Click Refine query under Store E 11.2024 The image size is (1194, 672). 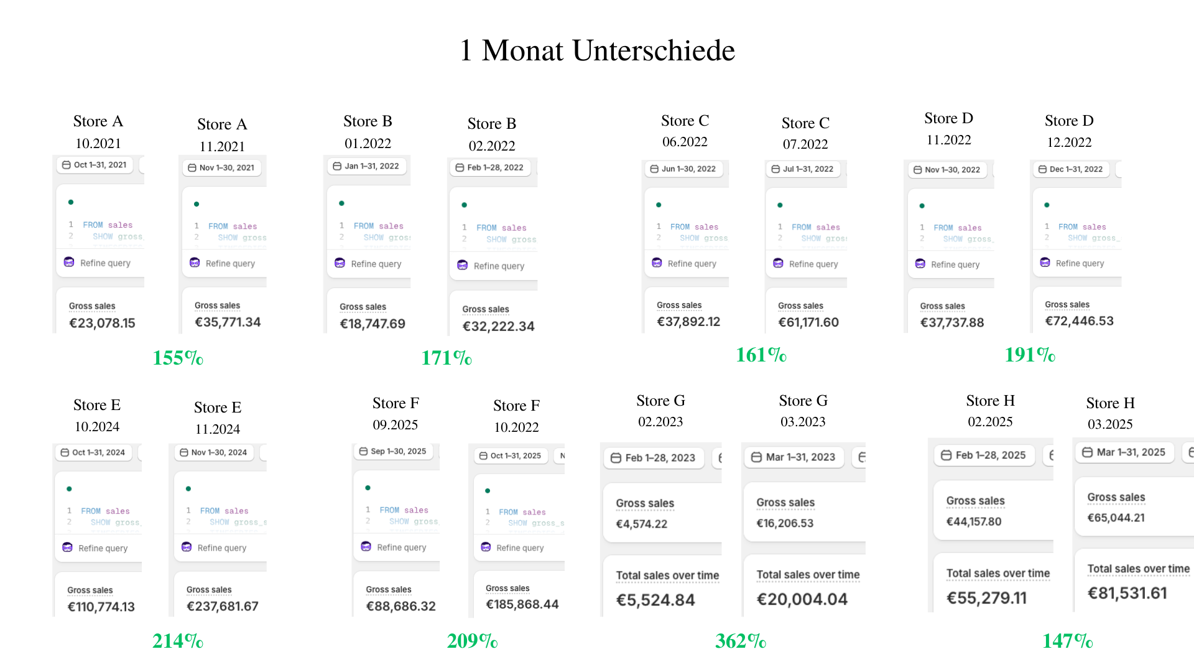221,548
